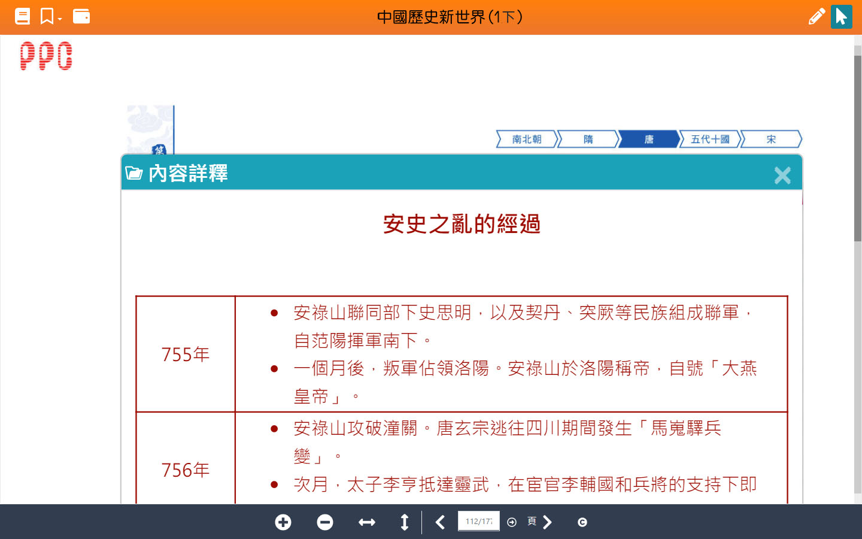Zoom out with the minus icon

325,522
